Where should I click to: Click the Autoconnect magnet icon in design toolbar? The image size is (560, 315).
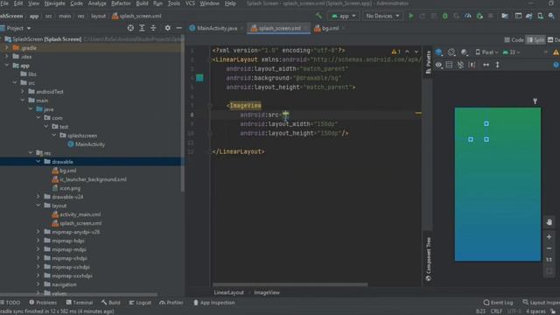pos(460,65)
